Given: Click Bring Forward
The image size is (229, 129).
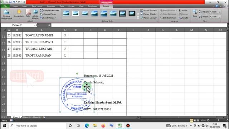Looking at the screenshot, I should 168,10.
